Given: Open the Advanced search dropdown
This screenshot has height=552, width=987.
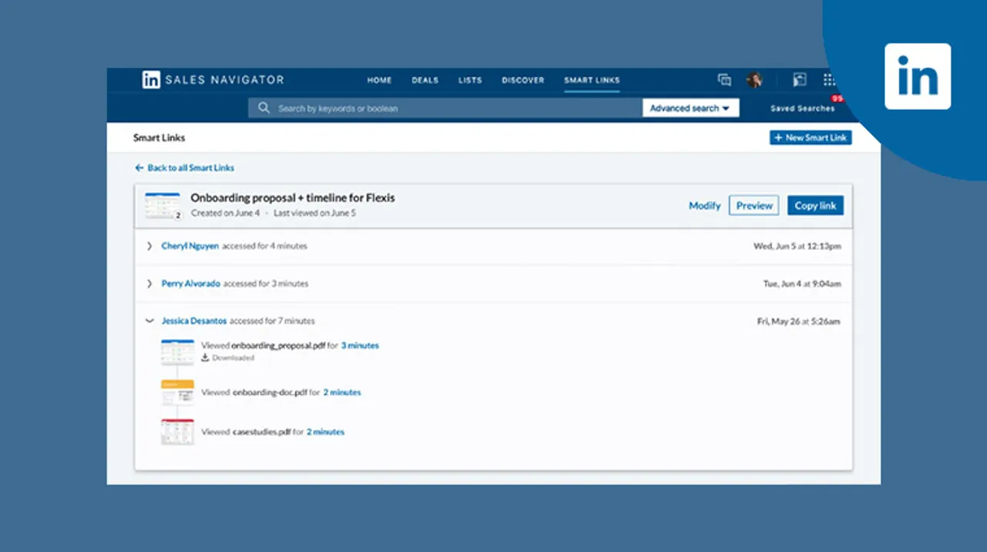Looking at the screenshot, I should click(690, 108).
